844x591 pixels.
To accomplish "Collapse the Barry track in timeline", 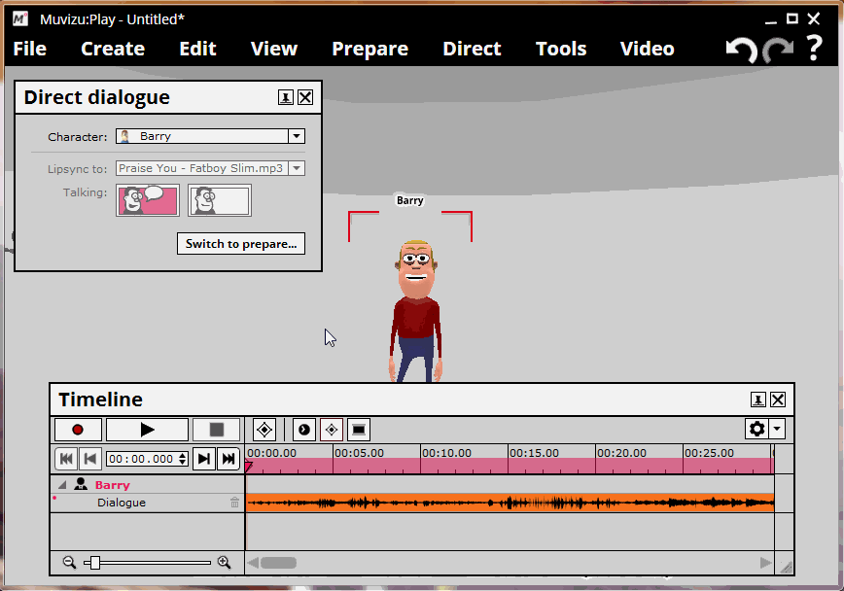I will tap(63, 485).
